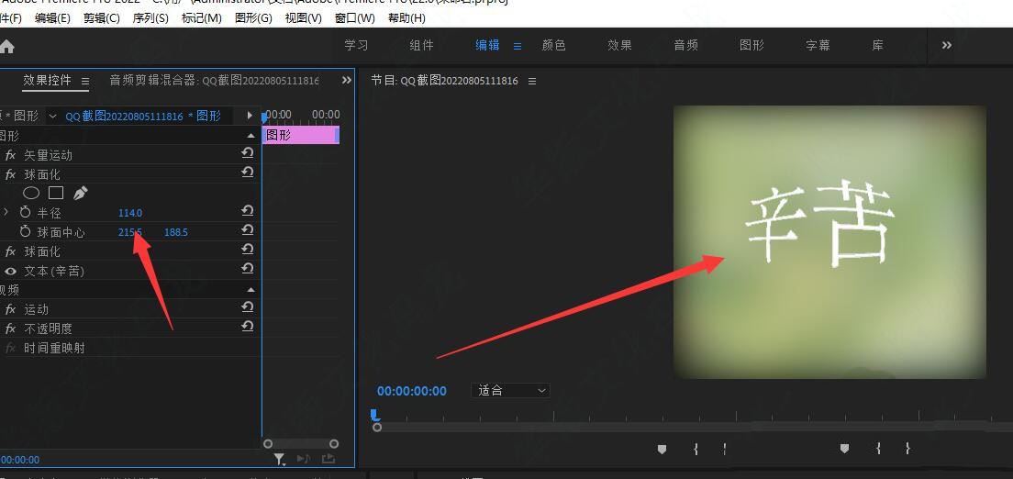1013x479 pixels.
Task: Click the 半径 value 114.0
Action: pyautogui.click(x=130, y=213)
